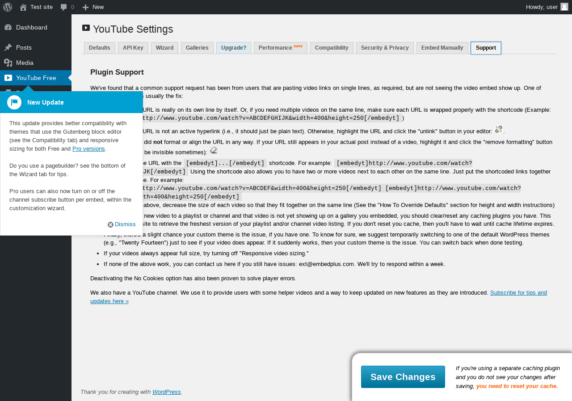Click the Test site home icon

click(x=23, y=7)
